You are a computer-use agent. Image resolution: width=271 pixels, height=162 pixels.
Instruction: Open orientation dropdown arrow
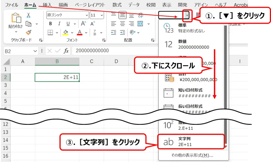pyautogui.click(x=138, y=32)
